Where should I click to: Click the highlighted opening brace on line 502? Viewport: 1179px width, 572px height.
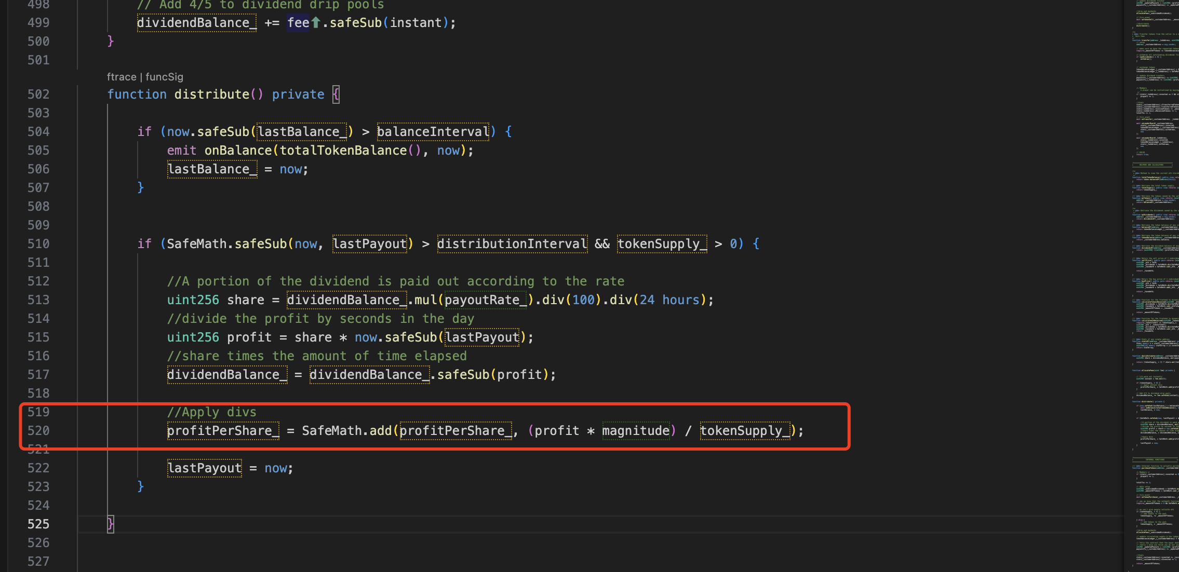coord(336,94)
